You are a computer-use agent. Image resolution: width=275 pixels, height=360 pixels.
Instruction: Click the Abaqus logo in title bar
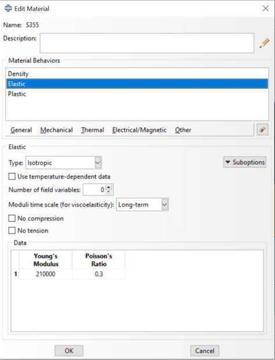[x=8, y=9]
